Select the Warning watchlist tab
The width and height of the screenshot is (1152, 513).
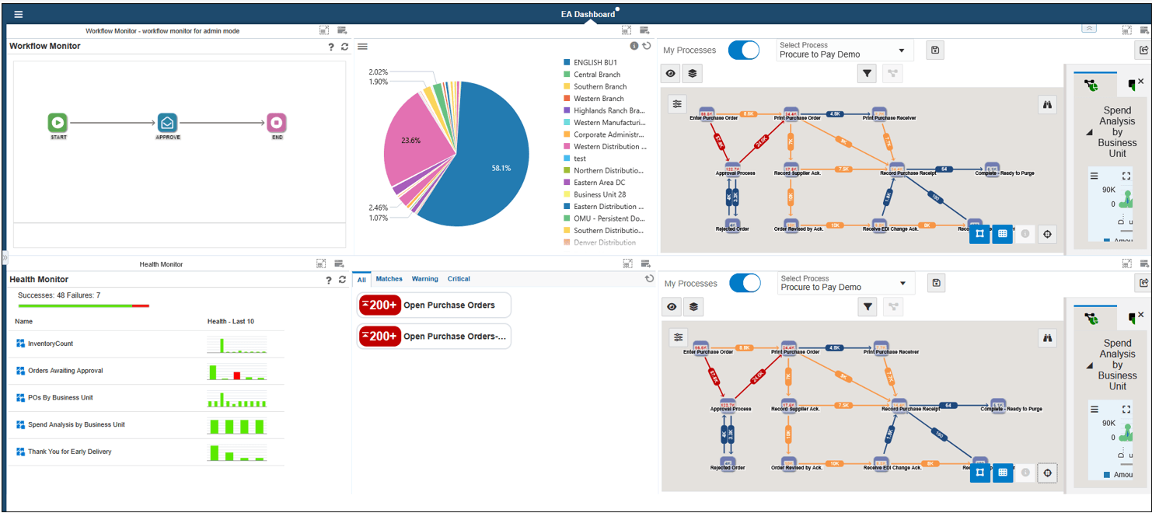(424, 279)
